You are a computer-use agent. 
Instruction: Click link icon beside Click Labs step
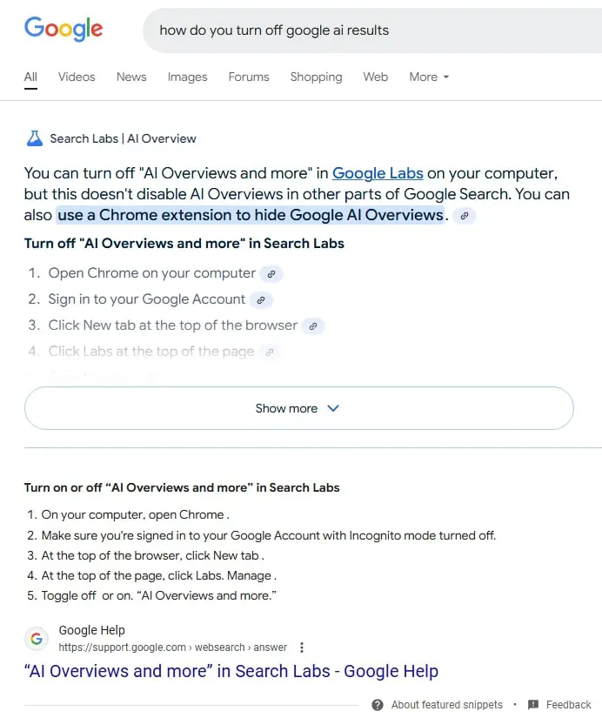pos(270,352)
